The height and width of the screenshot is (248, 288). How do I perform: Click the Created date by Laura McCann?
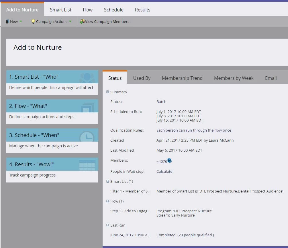click(195, 140)
